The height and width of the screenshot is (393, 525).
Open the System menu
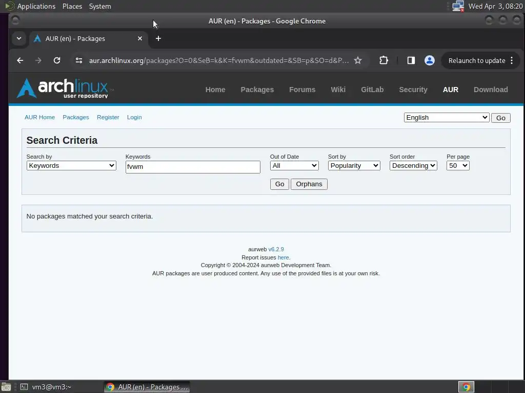click(x=100, y=6)
